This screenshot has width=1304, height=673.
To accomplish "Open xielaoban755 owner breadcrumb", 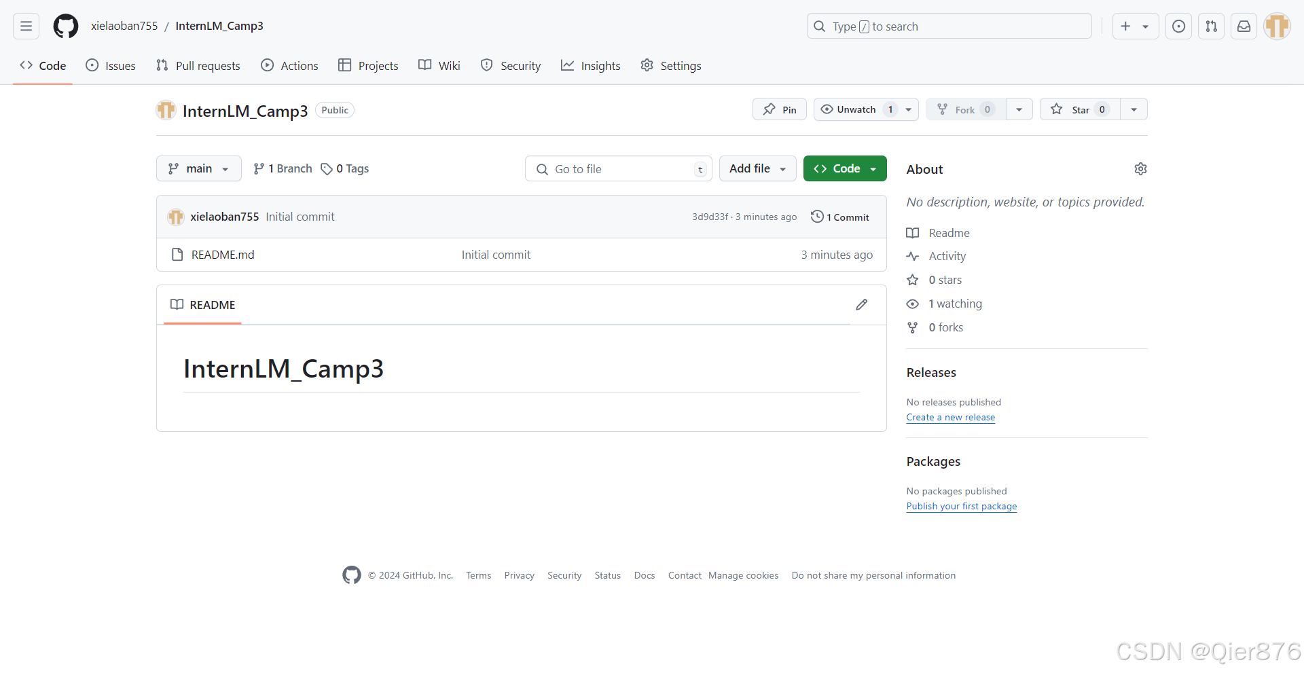I will point(124,26).
